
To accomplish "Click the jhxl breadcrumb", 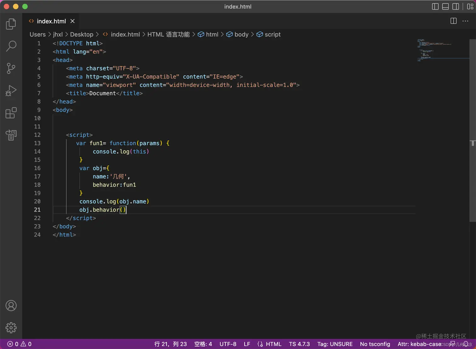I will 58,34.
